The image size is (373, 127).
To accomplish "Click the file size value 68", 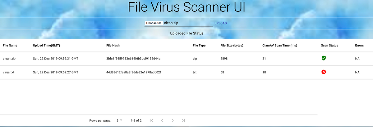I will [x=222, y=72].
